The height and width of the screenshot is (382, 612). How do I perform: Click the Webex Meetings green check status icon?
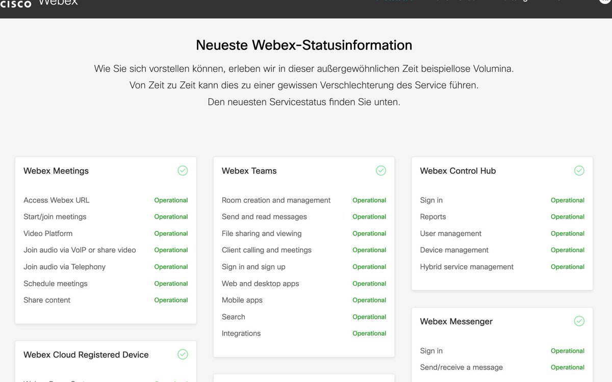[183, 171]
